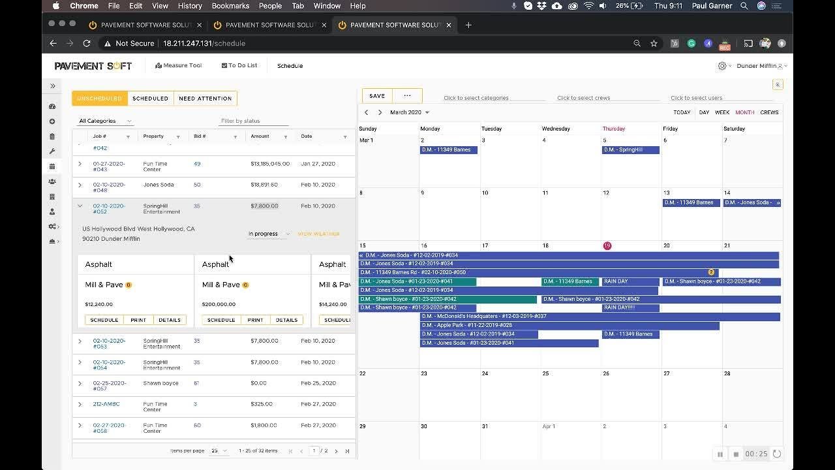Expand job row 01-27-2020-#043
This screenshot has width=835, height=470.
80,164
